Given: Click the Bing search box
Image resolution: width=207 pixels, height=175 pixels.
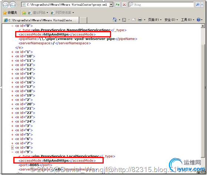Looking at the screenshot, I should pos(161,5).
